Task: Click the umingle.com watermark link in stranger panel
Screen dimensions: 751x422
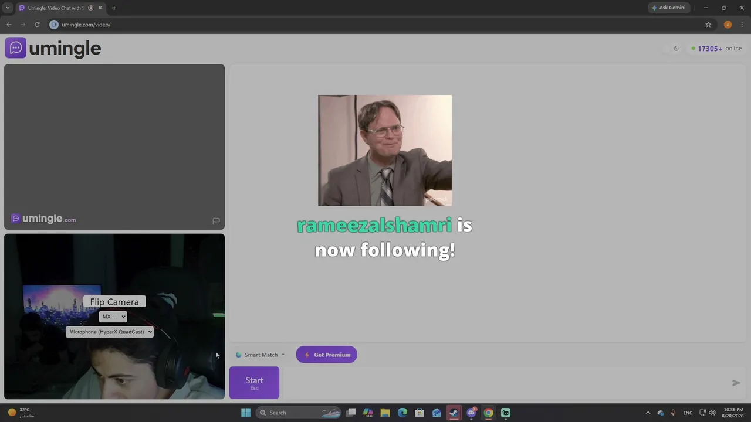Action: tap(43, 219)
